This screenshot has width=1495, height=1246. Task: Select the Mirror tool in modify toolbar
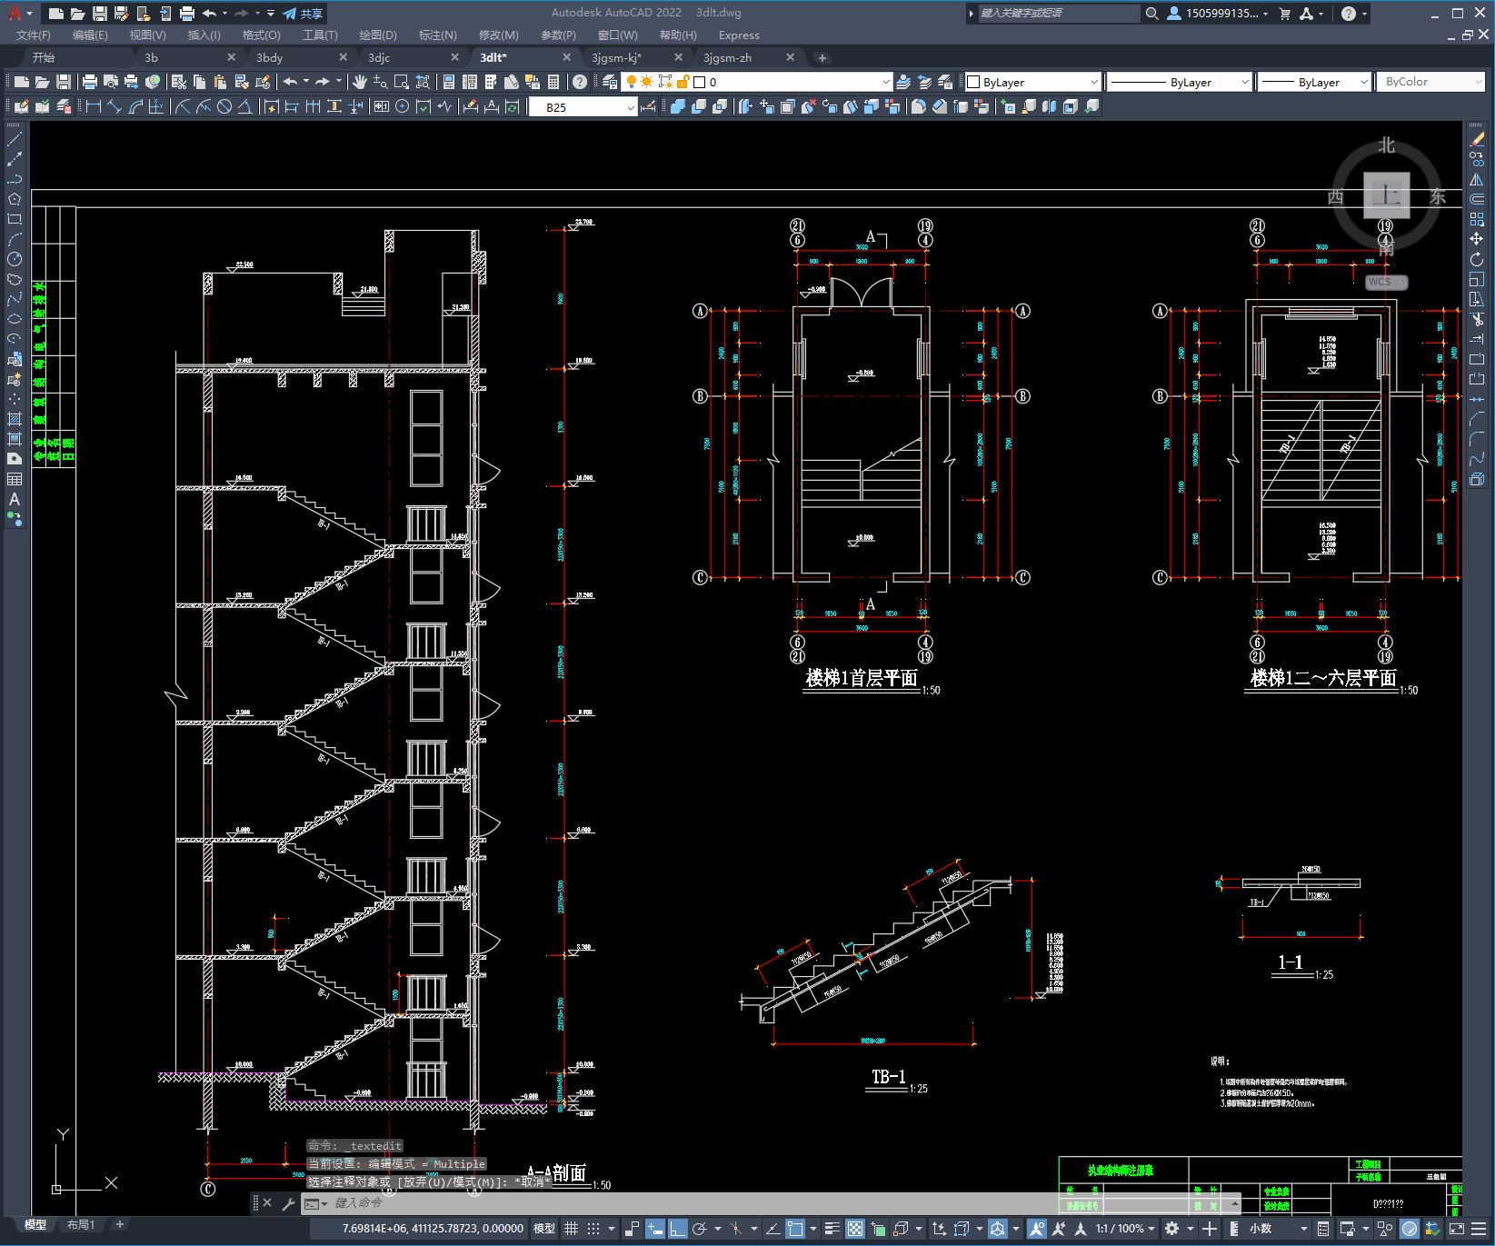(1477, 179)
